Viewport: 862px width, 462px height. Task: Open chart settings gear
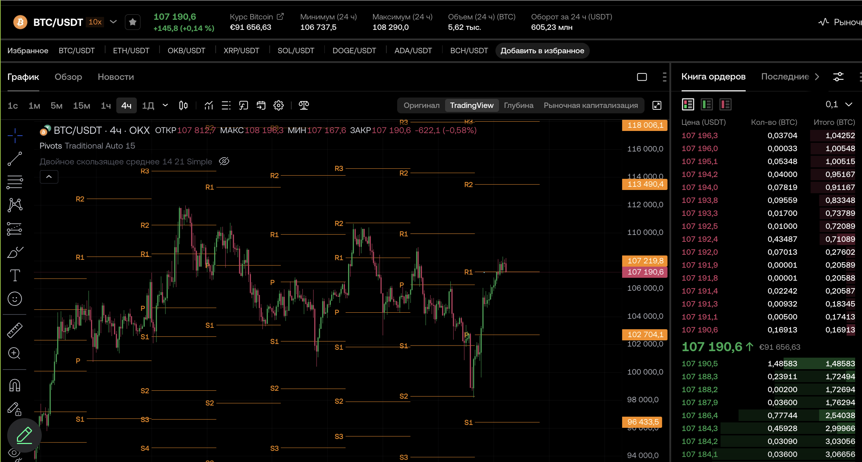coord(279,105)
